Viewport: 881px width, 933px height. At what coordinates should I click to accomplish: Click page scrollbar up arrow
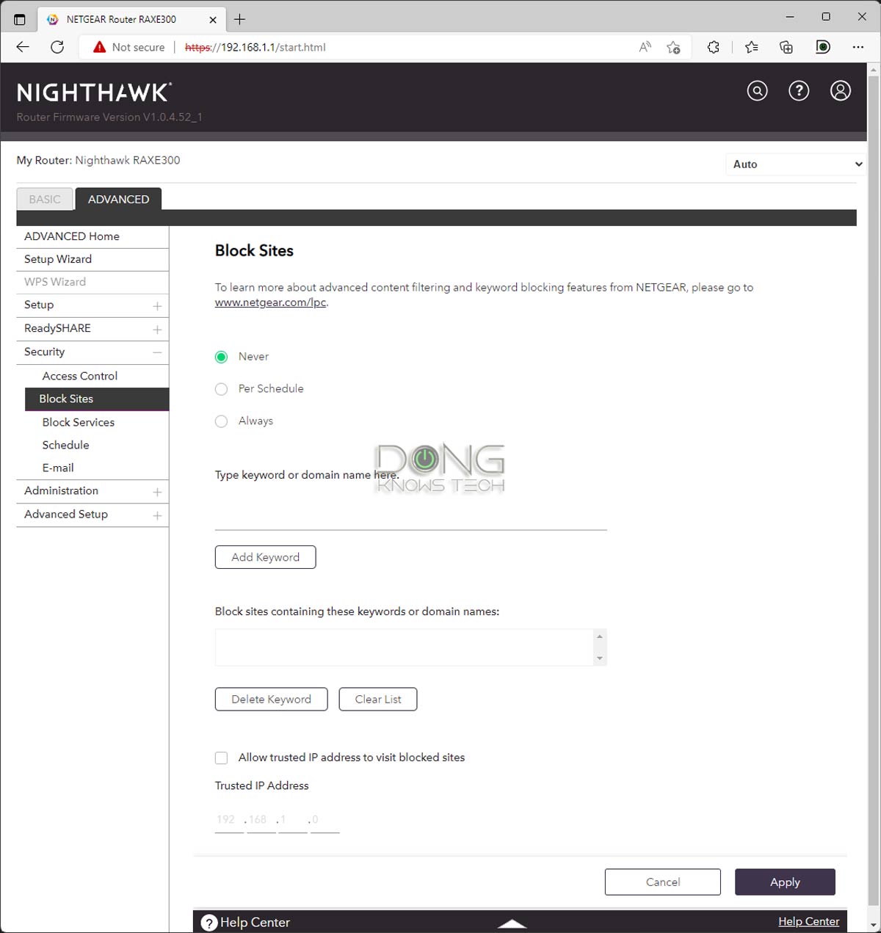[x=874, y=70]
